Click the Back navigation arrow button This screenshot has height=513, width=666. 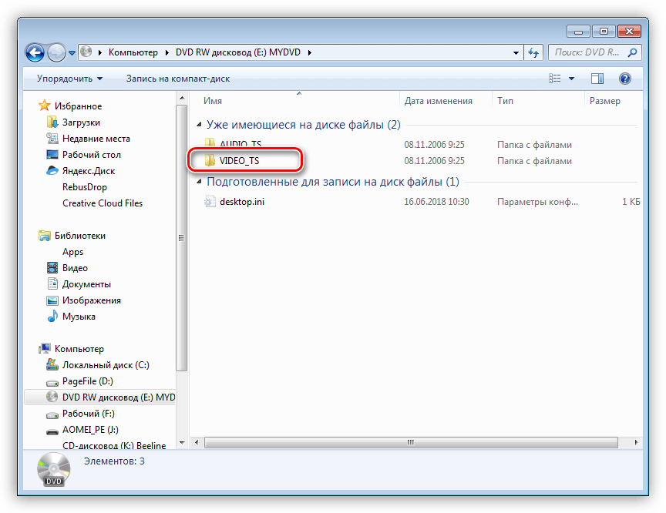35,52
